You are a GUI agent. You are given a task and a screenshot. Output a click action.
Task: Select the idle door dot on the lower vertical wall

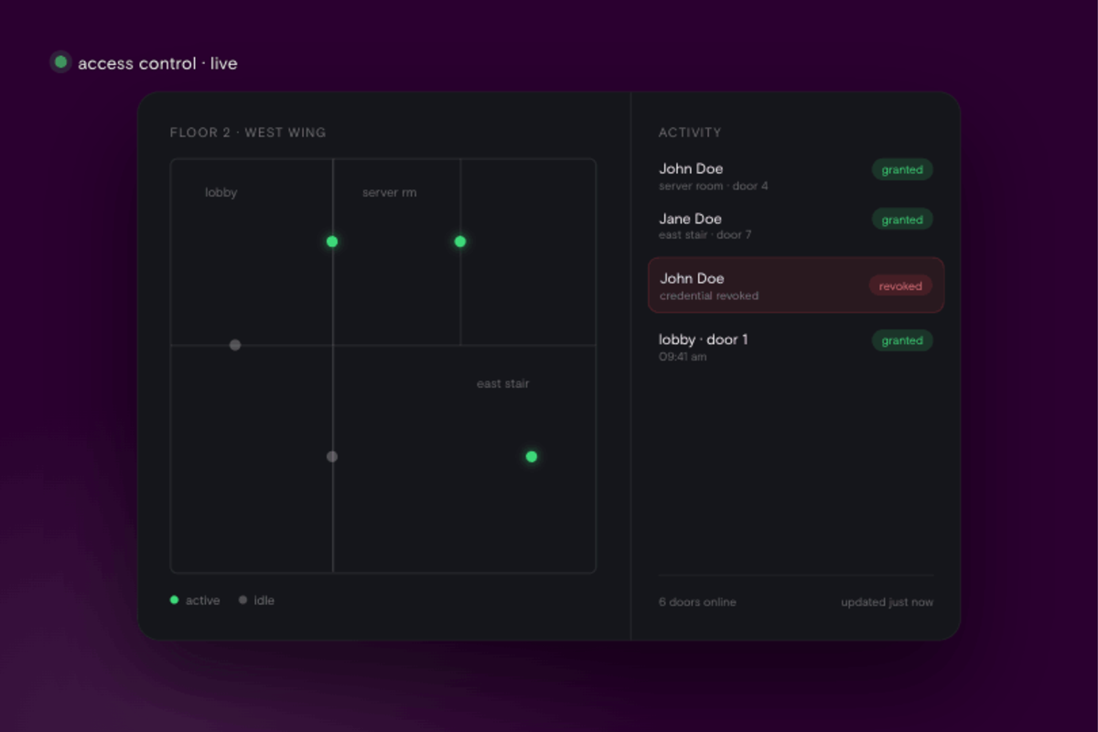coord(332,457)
